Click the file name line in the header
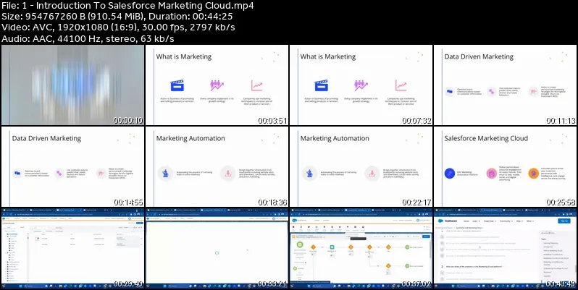 click(127, 6)
